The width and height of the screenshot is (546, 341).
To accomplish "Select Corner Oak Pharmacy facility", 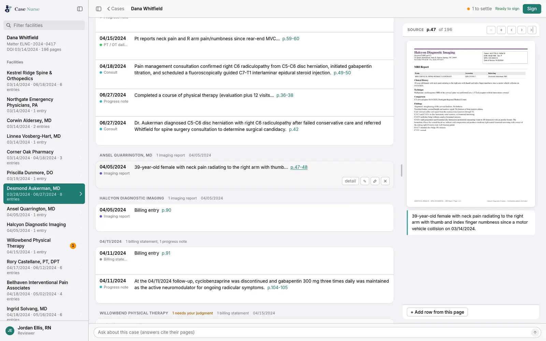I will click(x=44, y=157).
